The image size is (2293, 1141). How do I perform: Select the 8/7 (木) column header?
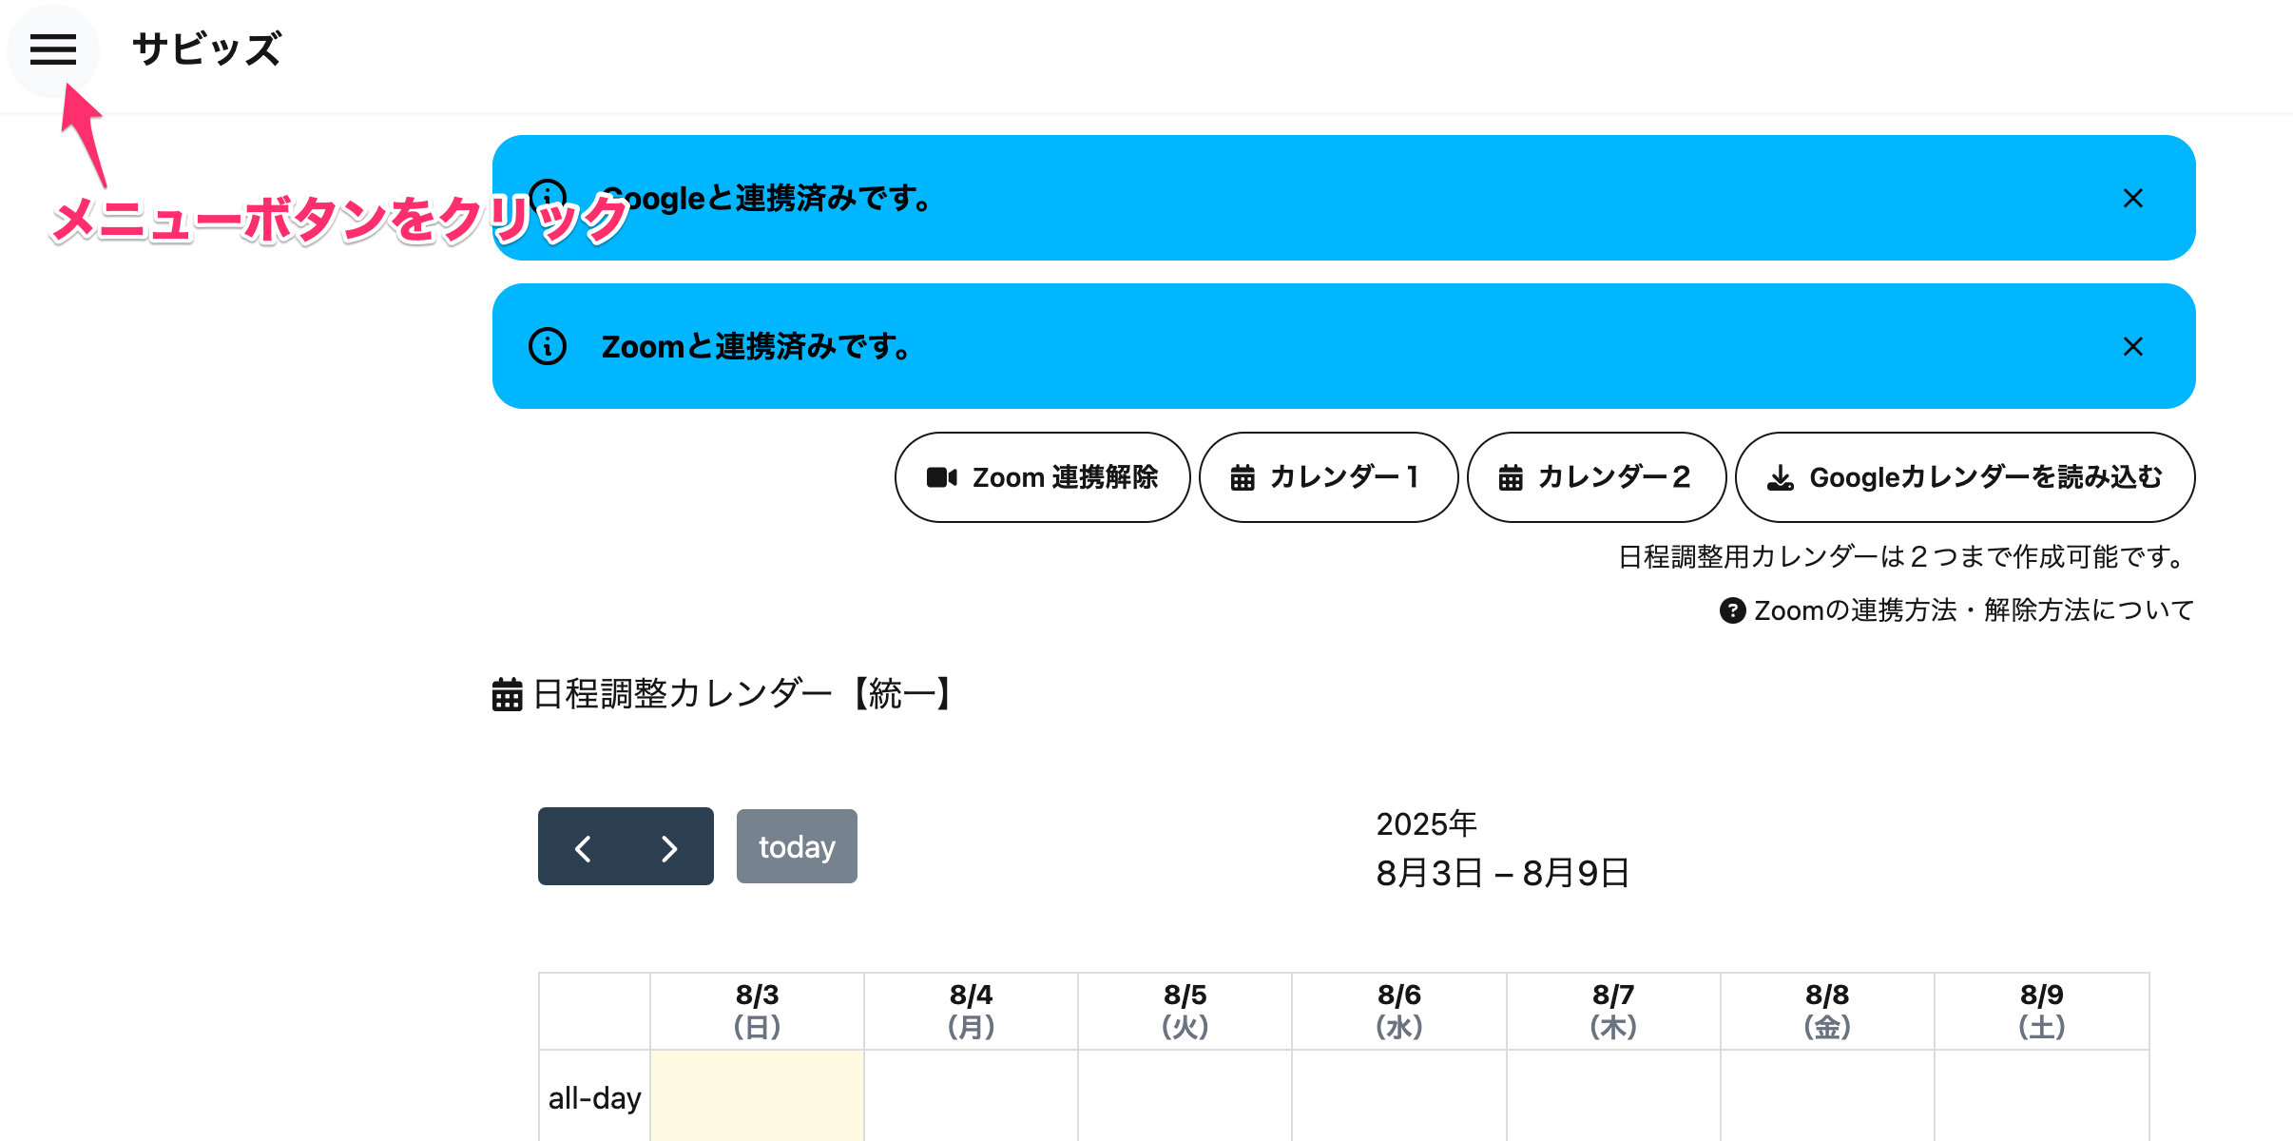click(1613, 1011)
